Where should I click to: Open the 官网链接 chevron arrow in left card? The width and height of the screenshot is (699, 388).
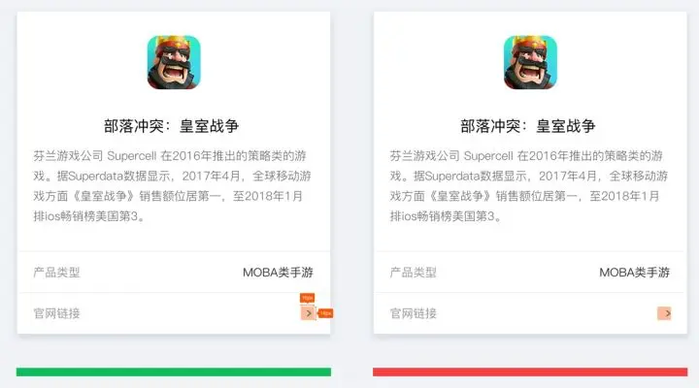(x=308, y=313)
